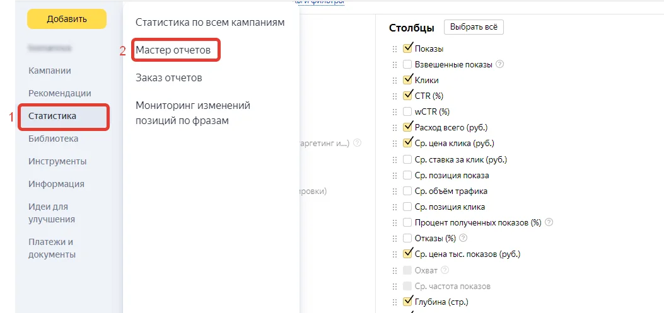This screenshot has height=313, width=664.
Task: Click help icon next to Отказы (%)
Action: [x=463, y=237]
